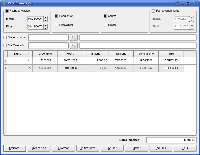Enable the Procesados checkbox
Screen dimensions: 200x155
[56, 25]
